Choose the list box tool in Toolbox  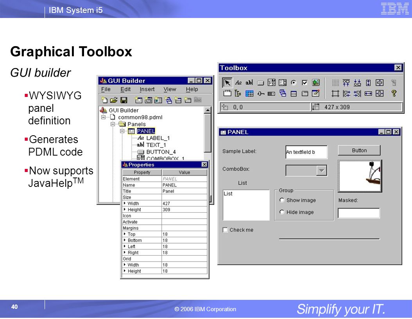[283, 83]
